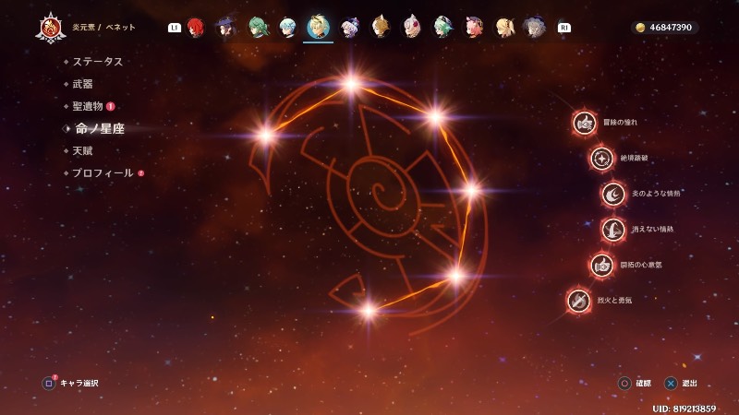This screenshot has width=739, height=415.
Task: Click the bottommost constellation star
Action: 369,311
